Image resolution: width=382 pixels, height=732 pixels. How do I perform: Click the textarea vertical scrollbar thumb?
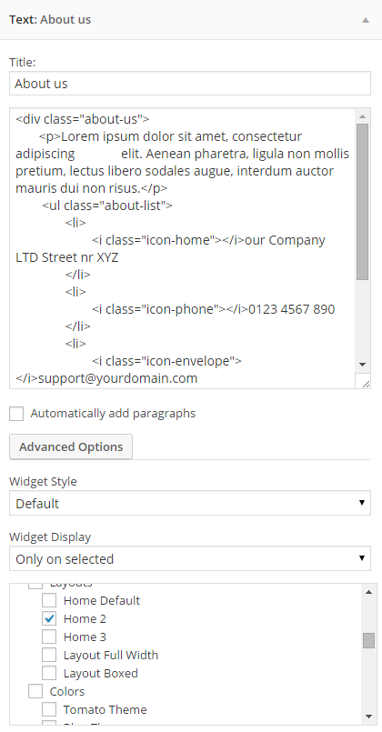[362, 202]
